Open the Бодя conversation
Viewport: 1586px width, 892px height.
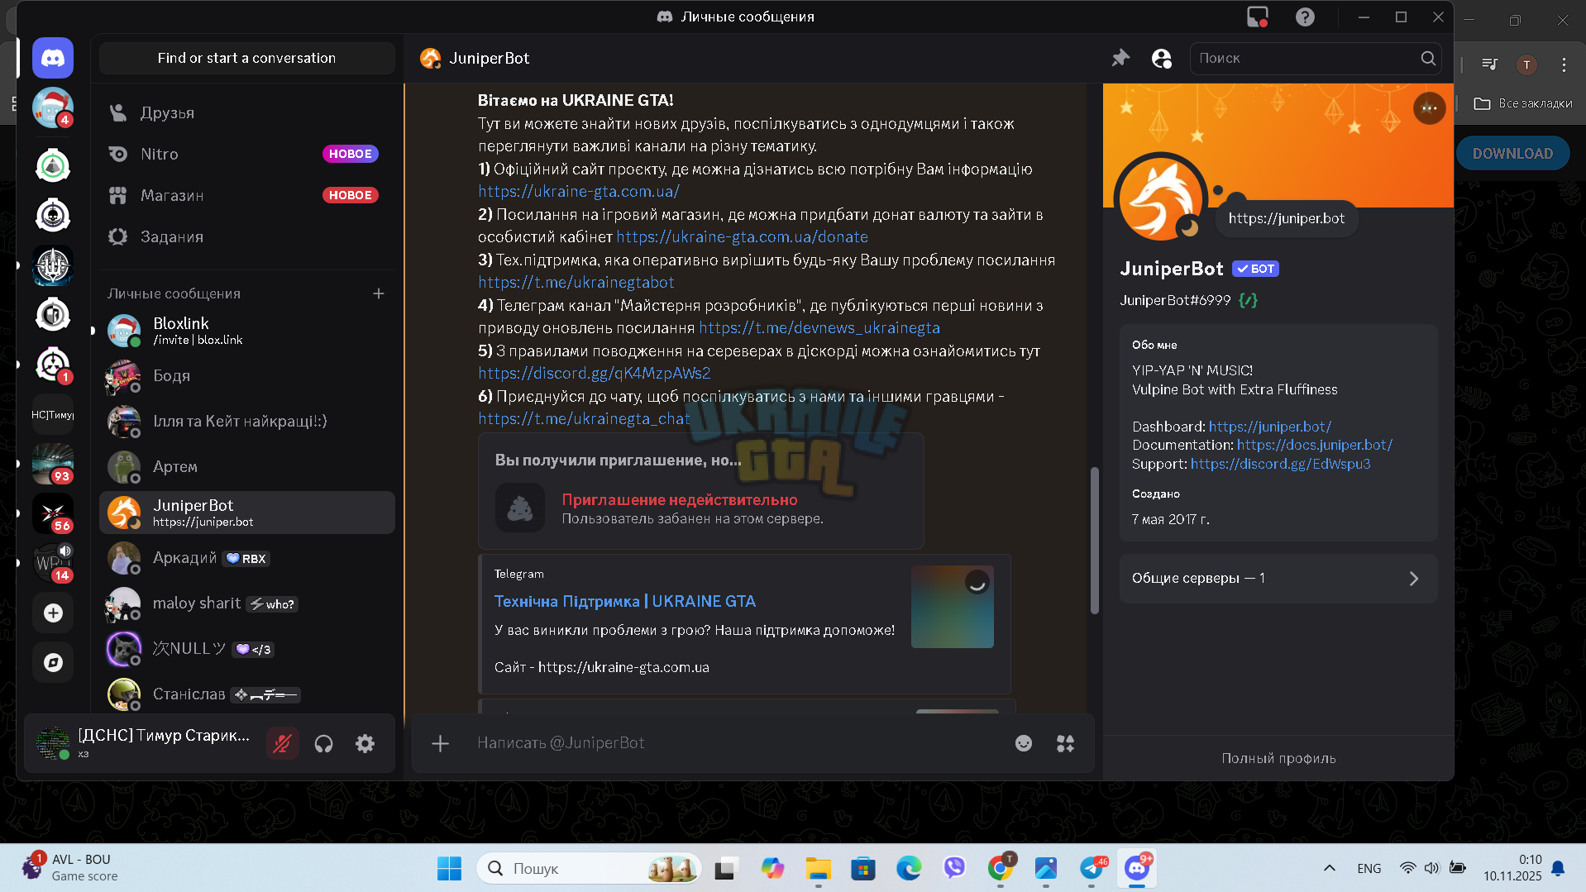point(246,376)
